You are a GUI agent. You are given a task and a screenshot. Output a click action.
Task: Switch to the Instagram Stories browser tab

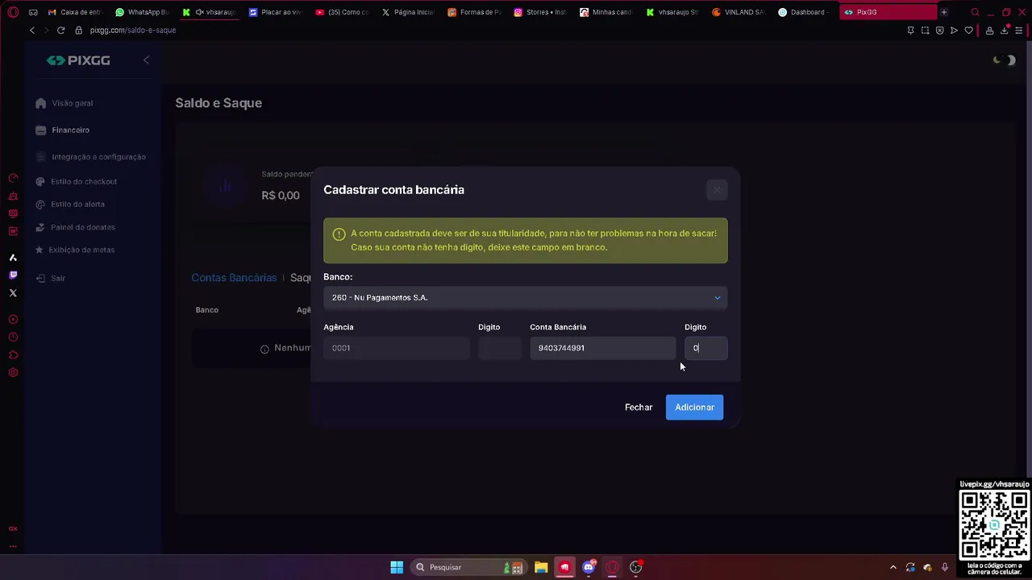(x=541, y=12)
